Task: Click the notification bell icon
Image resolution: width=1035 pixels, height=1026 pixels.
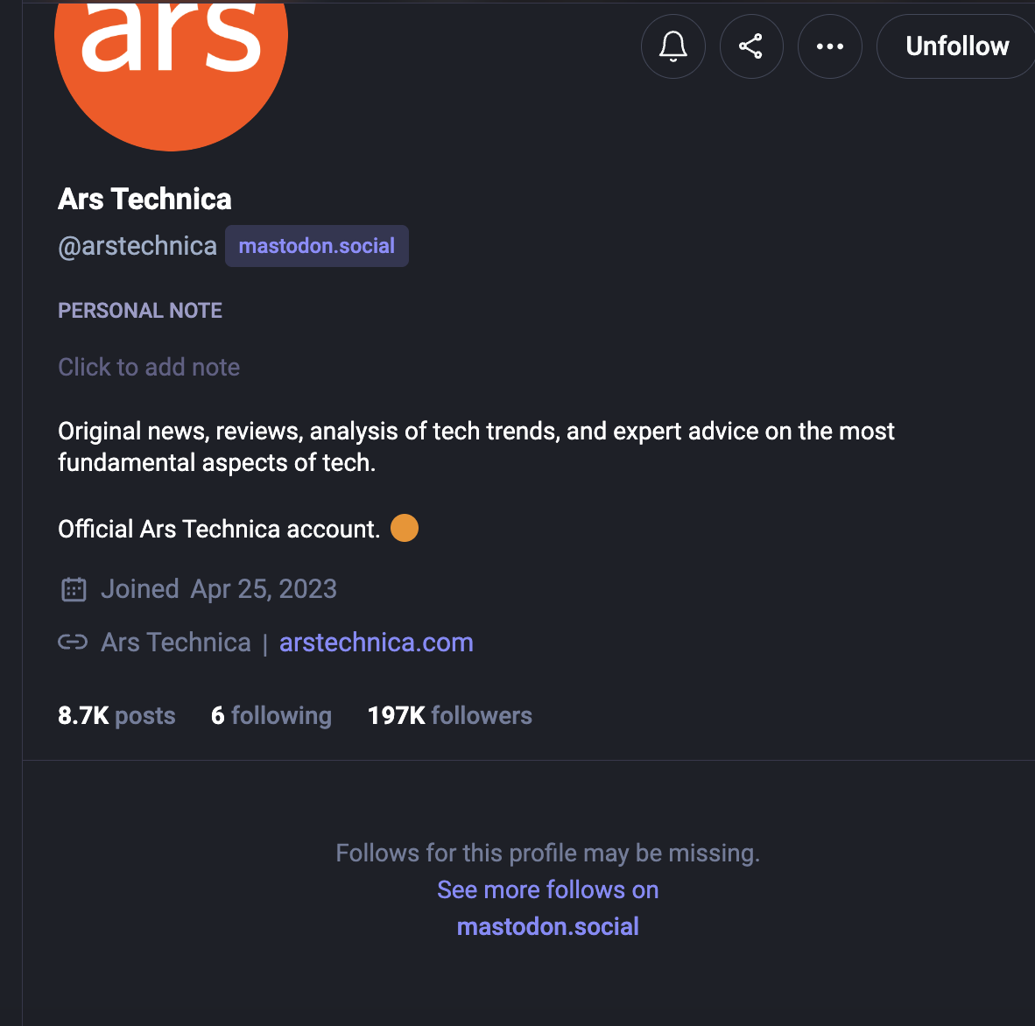Action: [x=672, y=46]
